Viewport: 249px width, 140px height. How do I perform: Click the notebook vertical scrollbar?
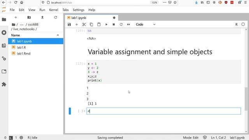coord(246,99)
